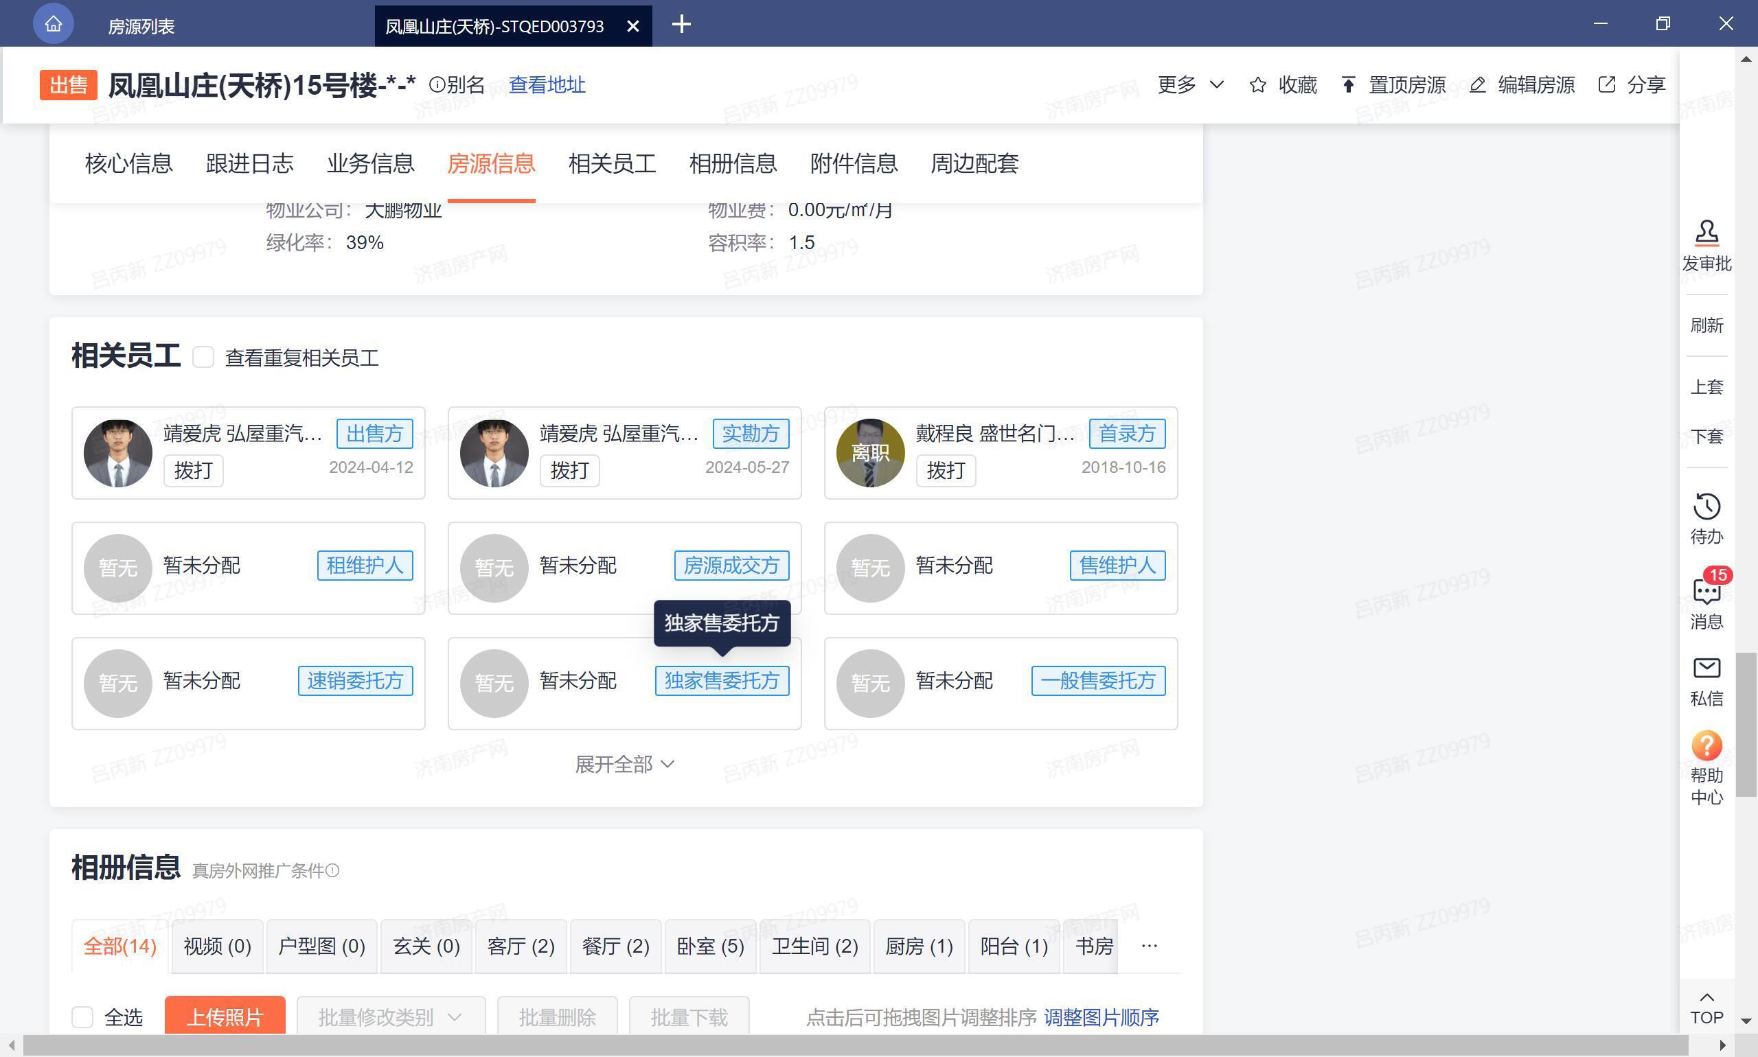Click 靖爱虎's avatar on the 实勘方 card

(x=494, y=453)
